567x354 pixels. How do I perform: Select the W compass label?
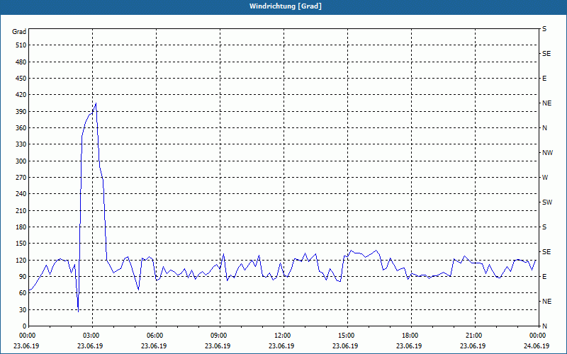(x=545, y=178)
